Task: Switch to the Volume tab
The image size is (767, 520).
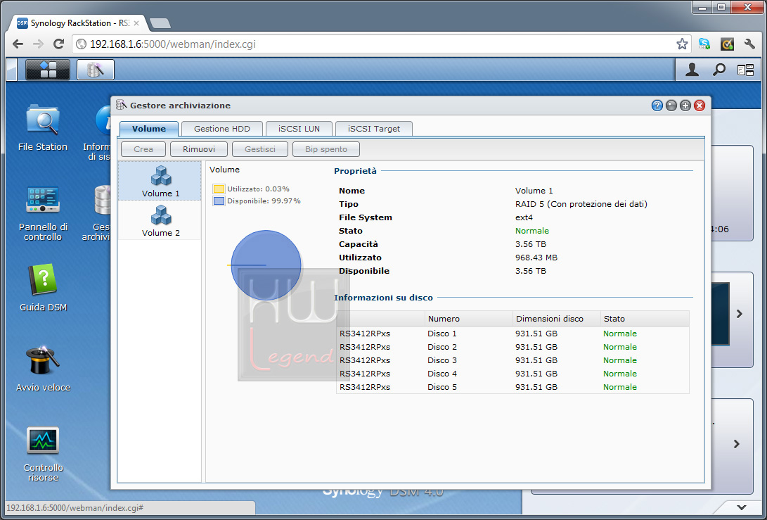Action: (149, 129)
